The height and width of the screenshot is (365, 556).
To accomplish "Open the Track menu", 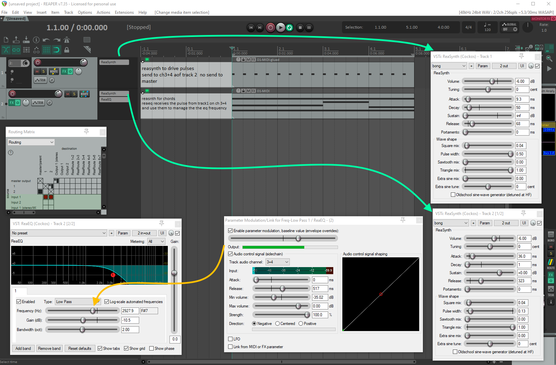I will point(68,12).
